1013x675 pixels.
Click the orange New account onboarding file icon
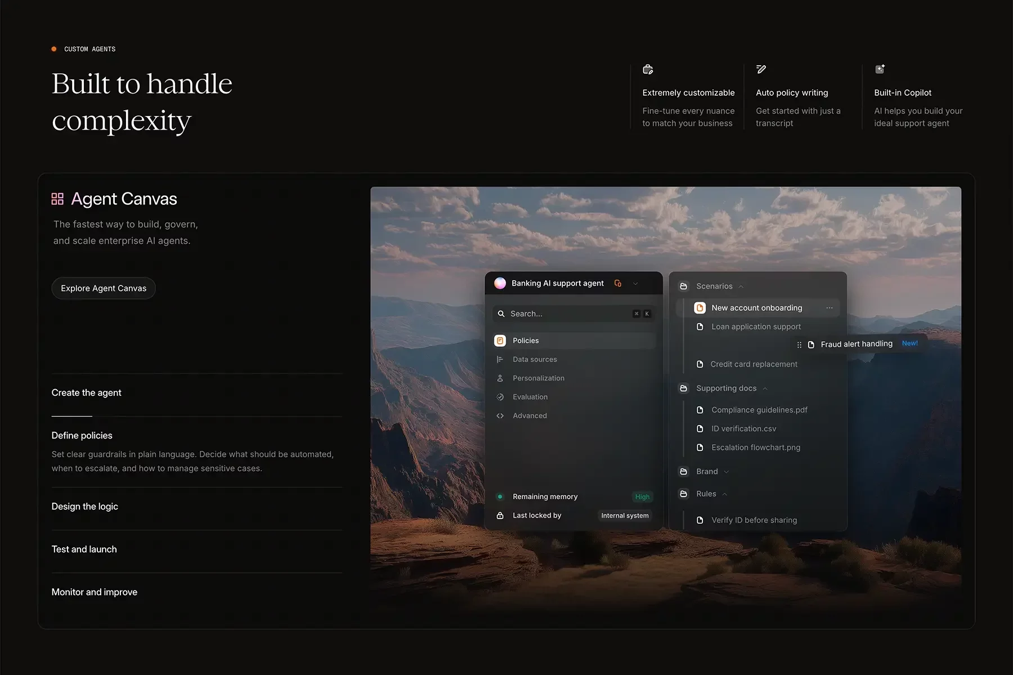700,308
